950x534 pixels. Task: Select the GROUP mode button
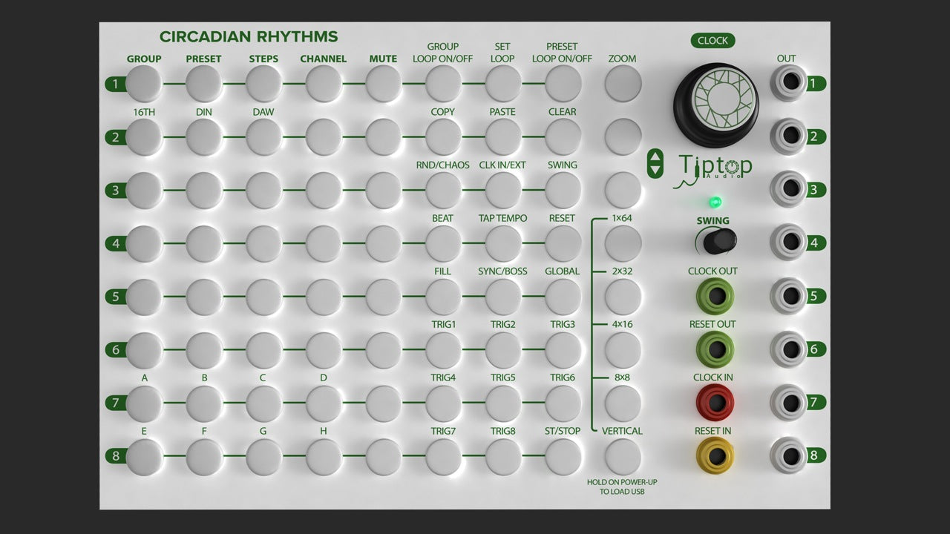click(x=144, y=83)
